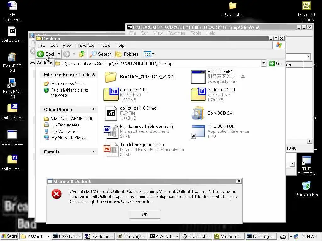Switch to Deleting r... taskbar button
The image size is (322, 241).
(261, 237)
